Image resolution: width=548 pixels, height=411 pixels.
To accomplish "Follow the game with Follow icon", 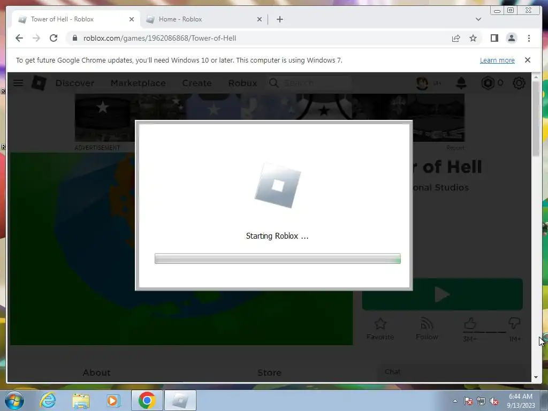I will tap(427, 329).
